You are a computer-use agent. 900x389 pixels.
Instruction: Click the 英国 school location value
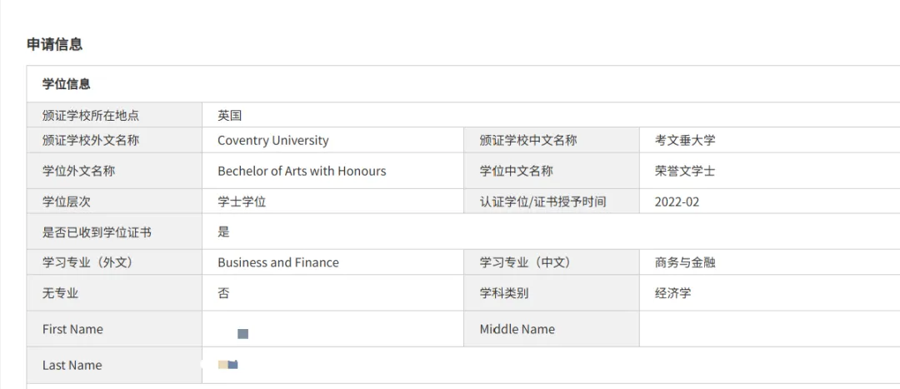pos(230,115)
